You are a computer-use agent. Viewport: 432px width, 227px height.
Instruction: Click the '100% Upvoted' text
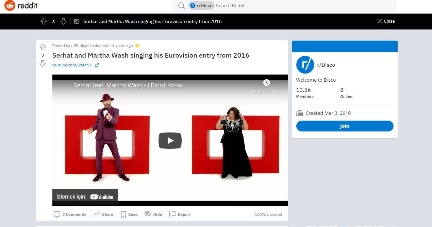click(x=268, y=214)
